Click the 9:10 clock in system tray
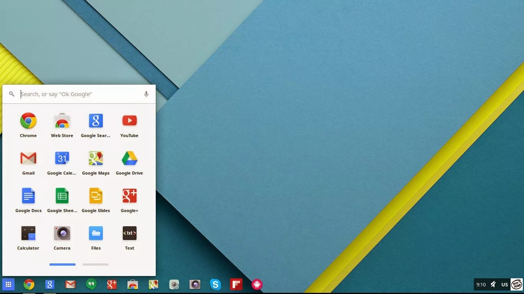The image size is (524, 294). click(481, 284)
